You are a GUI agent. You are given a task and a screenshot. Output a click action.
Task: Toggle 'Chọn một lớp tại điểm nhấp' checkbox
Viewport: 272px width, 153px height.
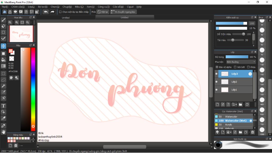tap(60, 12)
